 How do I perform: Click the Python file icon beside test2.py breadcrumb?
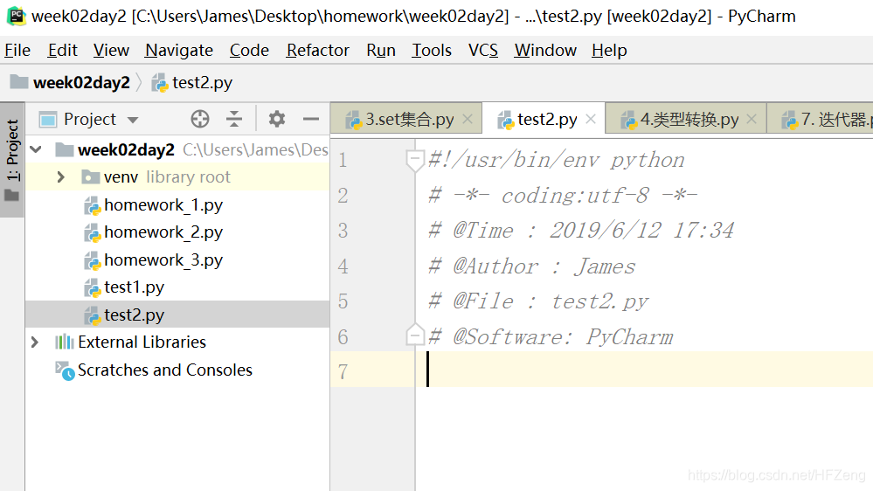click(160, 83)
